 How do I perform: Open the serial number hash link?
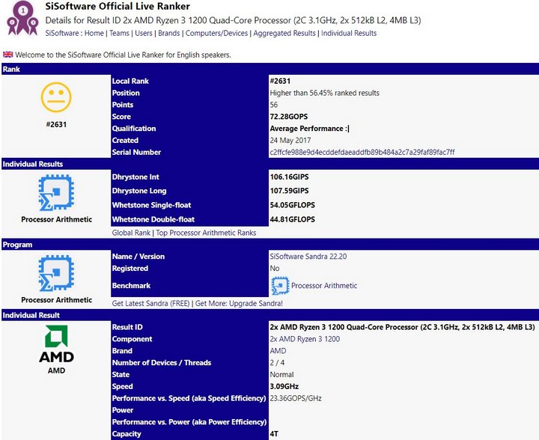pos(362,153)
